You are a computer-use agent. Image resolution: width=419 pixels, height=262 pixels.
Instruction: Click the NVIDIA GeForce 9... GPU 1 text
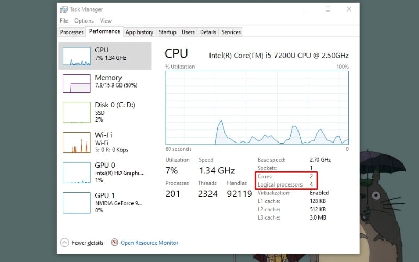pos(119,203)
